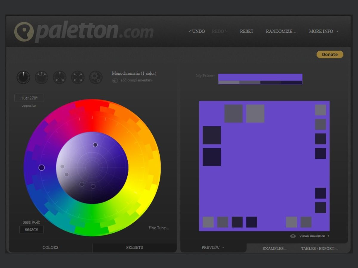Click the base hue handle on color wheel
This screenshot has width=358, height=268.
(42, 168)
